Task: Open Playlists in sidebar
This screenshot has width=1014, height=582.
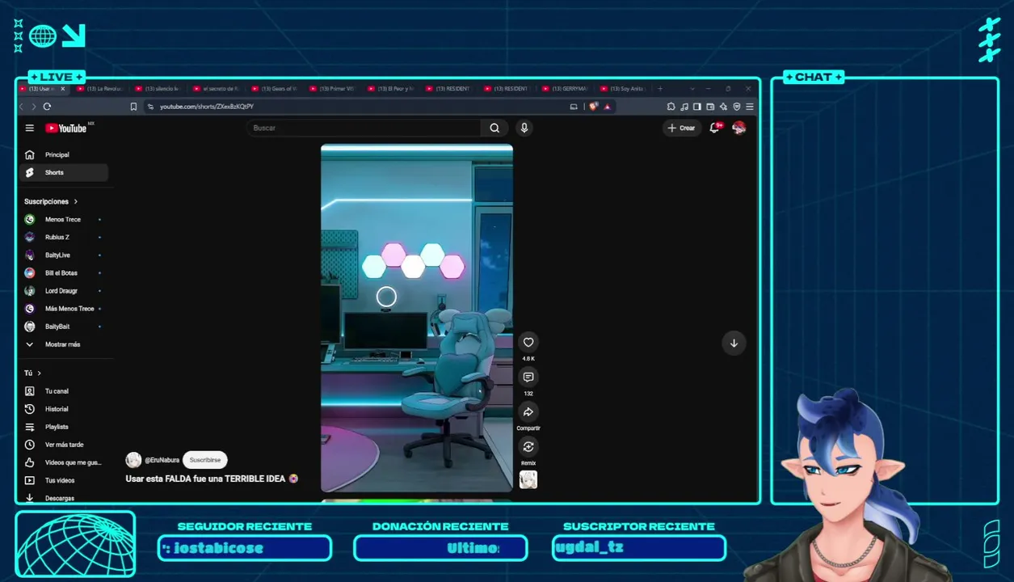Action: [63, 427]
